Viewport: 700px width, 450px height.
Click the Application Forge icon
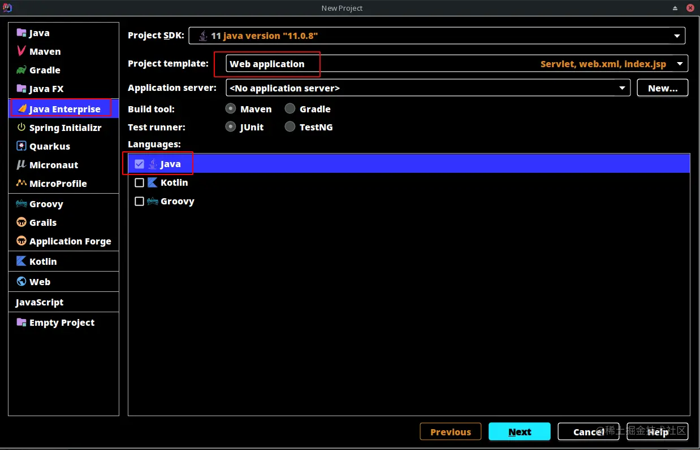pyautogui.click(x=21, y=241)
